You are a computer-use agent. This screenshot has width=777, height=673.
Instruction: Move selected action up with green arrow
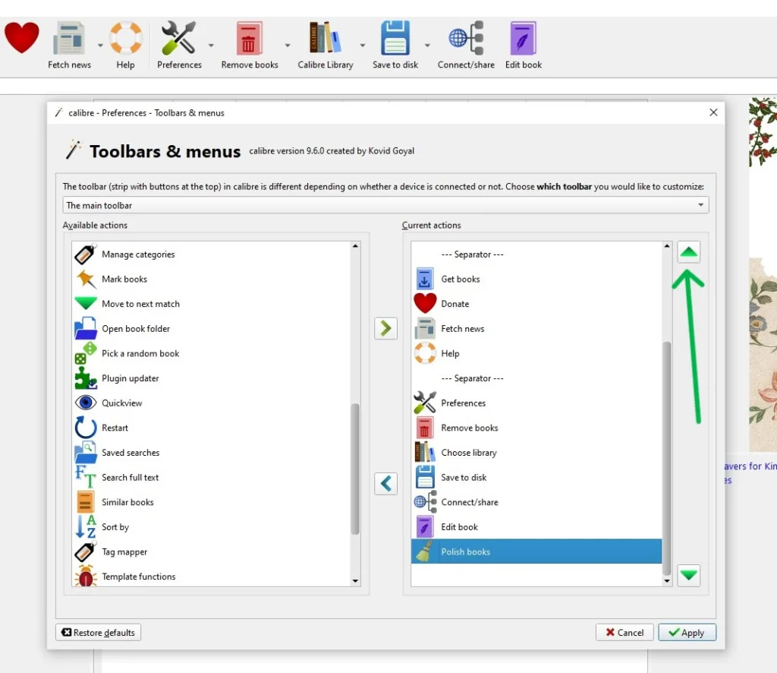click(x=689, y=252)
